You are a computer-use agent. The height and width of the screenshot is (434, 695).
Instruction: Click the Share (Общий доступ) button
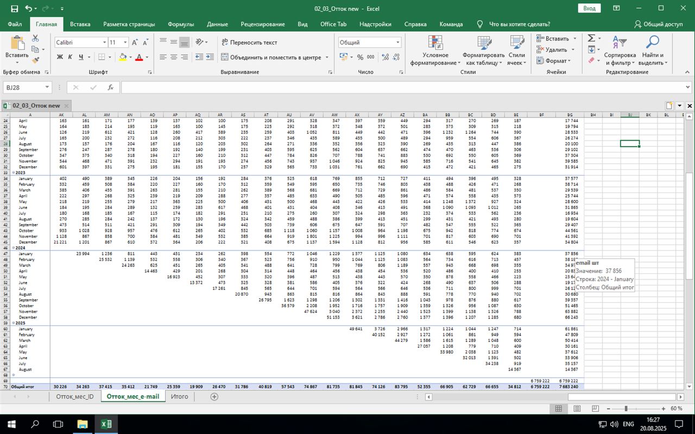(658, 24)
